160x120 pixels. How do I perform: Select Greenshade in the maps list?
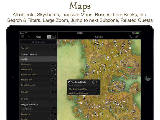(38, 69)
